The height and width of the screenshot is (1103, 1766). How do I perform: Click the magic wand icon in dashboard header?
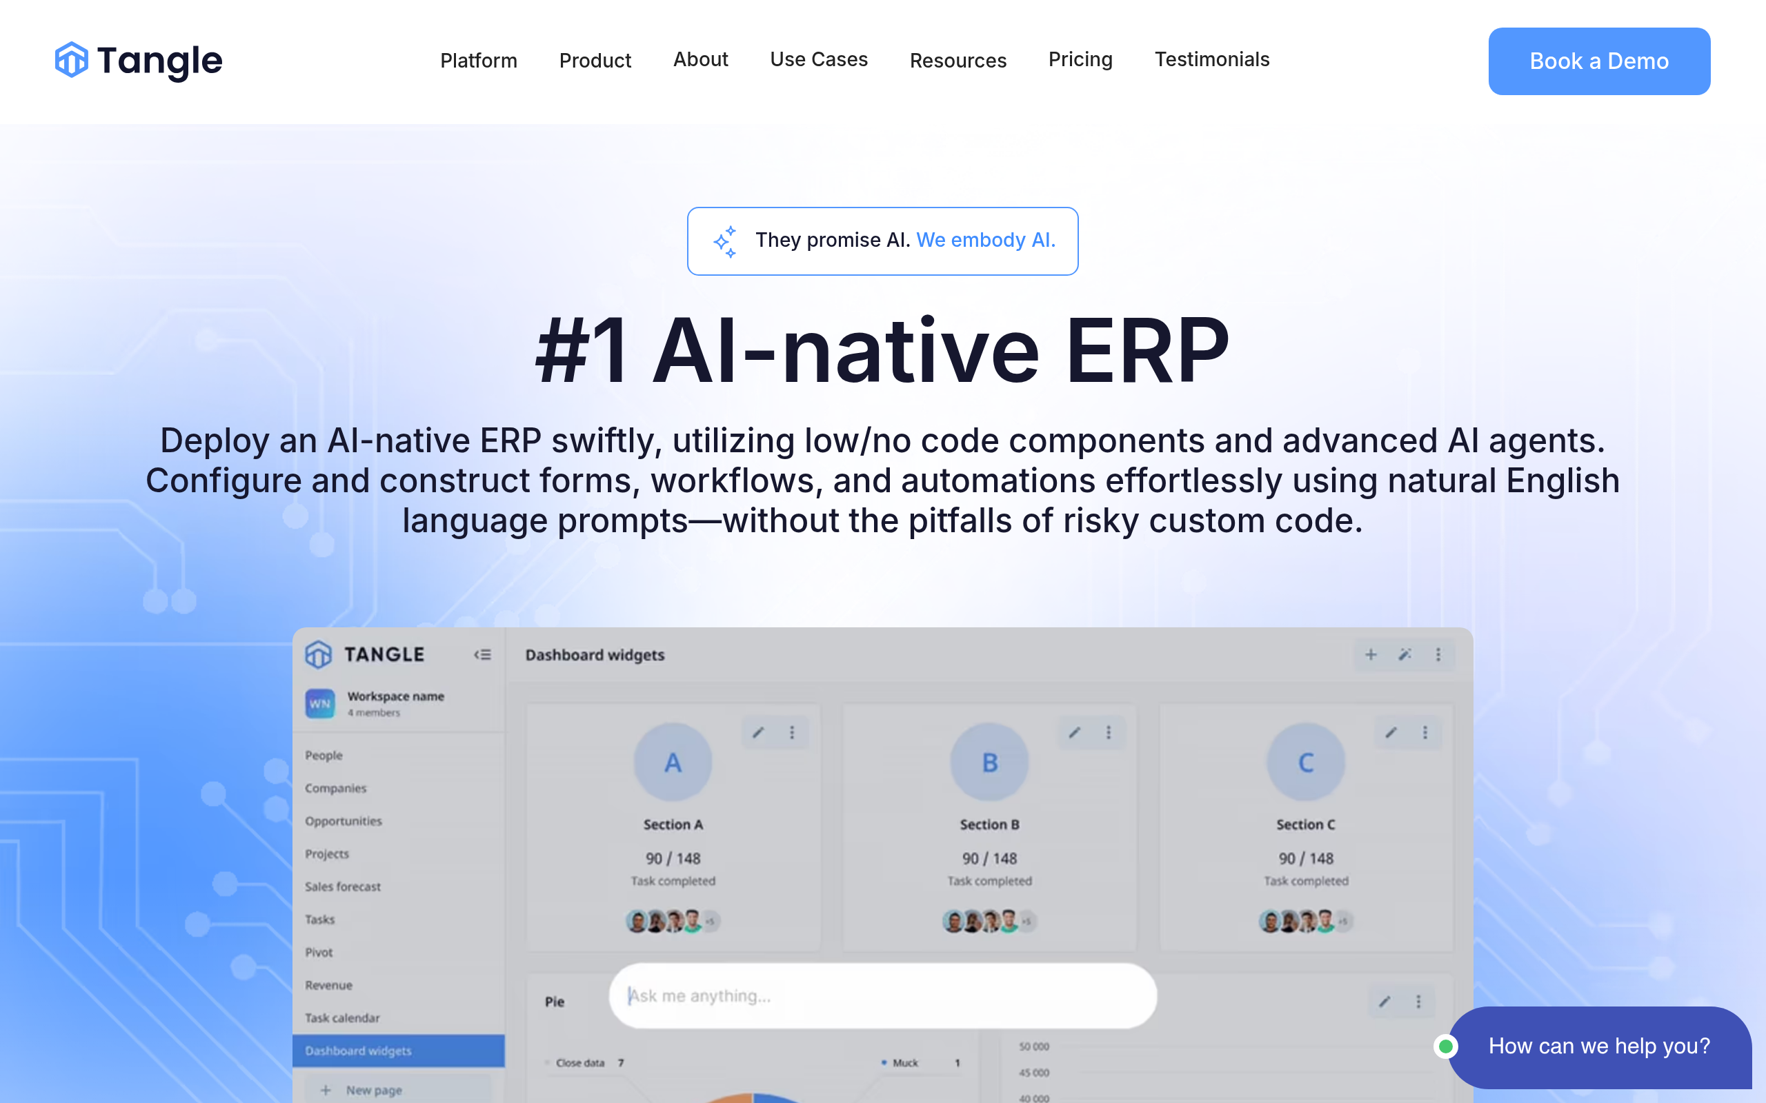click(x=1405, y=654)
